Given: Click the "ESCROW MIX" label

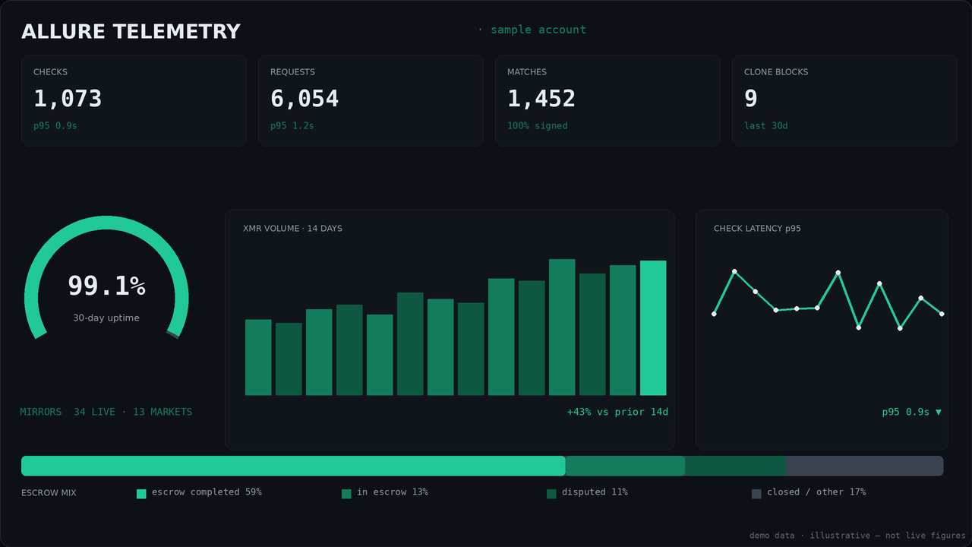Looking at the screenshot, I should [x=49, y=493].
